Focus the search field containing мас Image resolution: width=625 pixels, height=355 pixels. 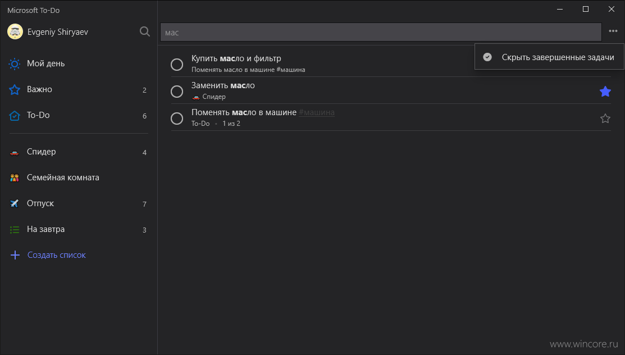381,33
